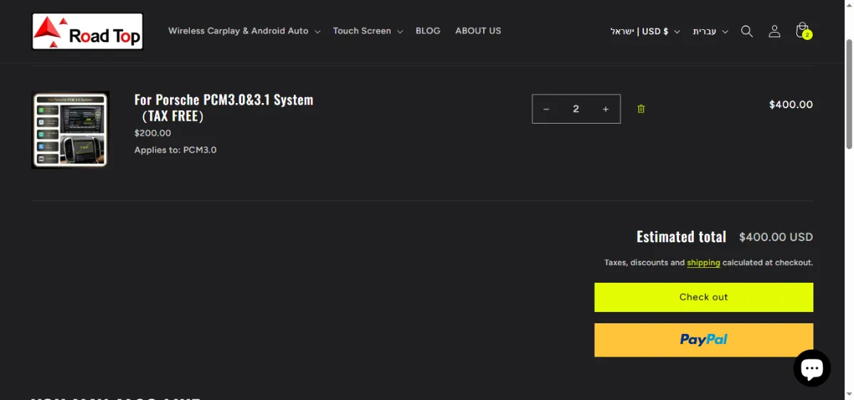Remove Porsche PCM item with trash icon
Viewport: 854px width, 400px height.
[x=641, y=109]
